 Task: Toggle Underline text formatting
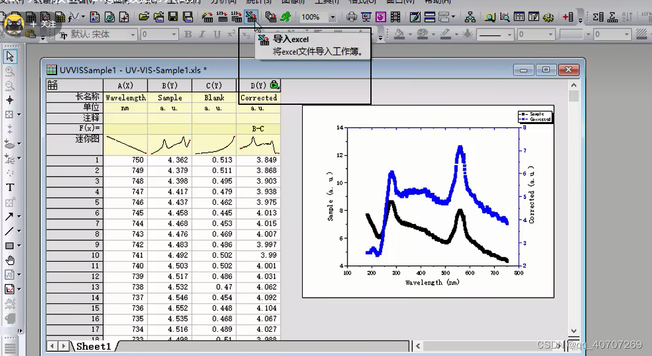pos(217,35)
